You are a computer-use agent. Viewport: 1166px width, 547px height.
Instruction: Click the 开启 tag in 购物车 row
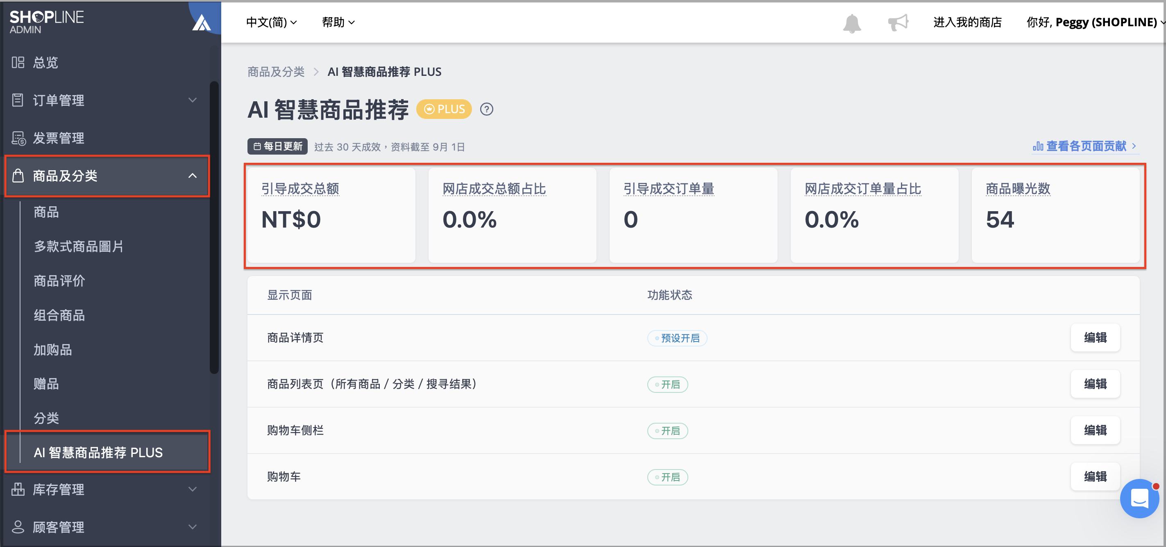[668, 477]
